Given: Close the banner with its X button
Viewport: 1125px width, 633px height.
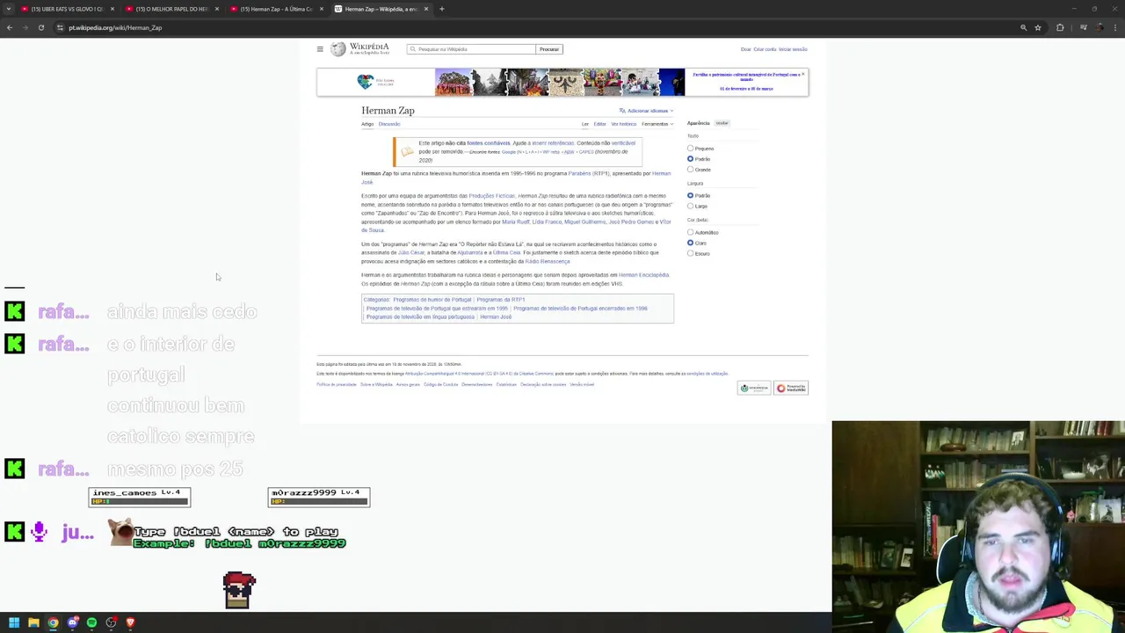Looking at the screenshot, I should [802, 74].
